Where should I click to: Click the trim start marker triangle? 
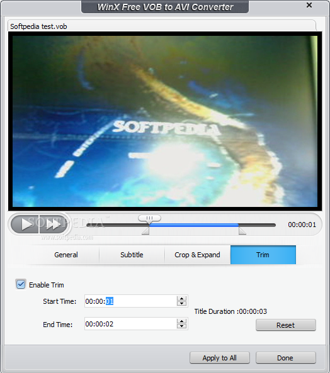[145, 231]
